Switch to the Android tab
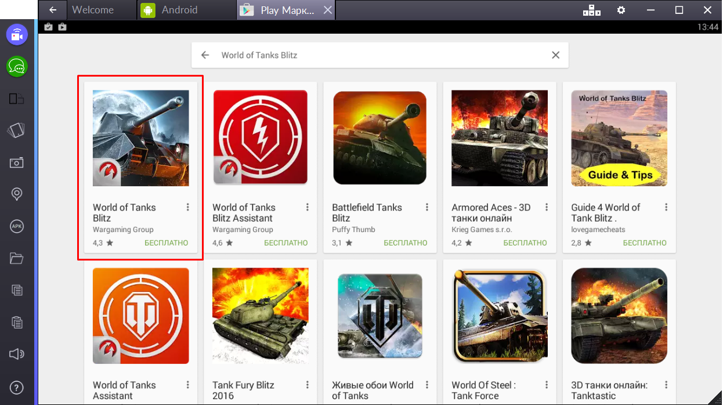723x405 pixels. point(179,10)
